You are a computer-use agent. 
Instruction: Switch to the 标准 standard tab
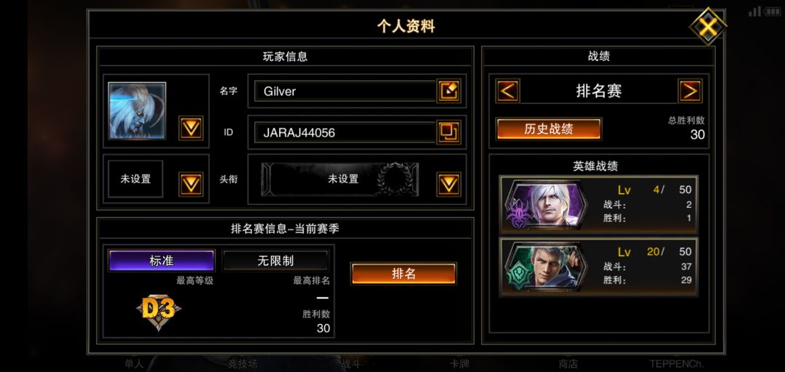click(x=161, y=261)
